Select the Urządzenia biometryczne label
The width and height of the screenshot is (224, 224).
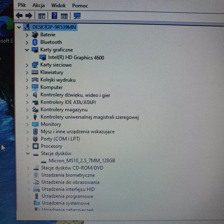pos(68,175)
